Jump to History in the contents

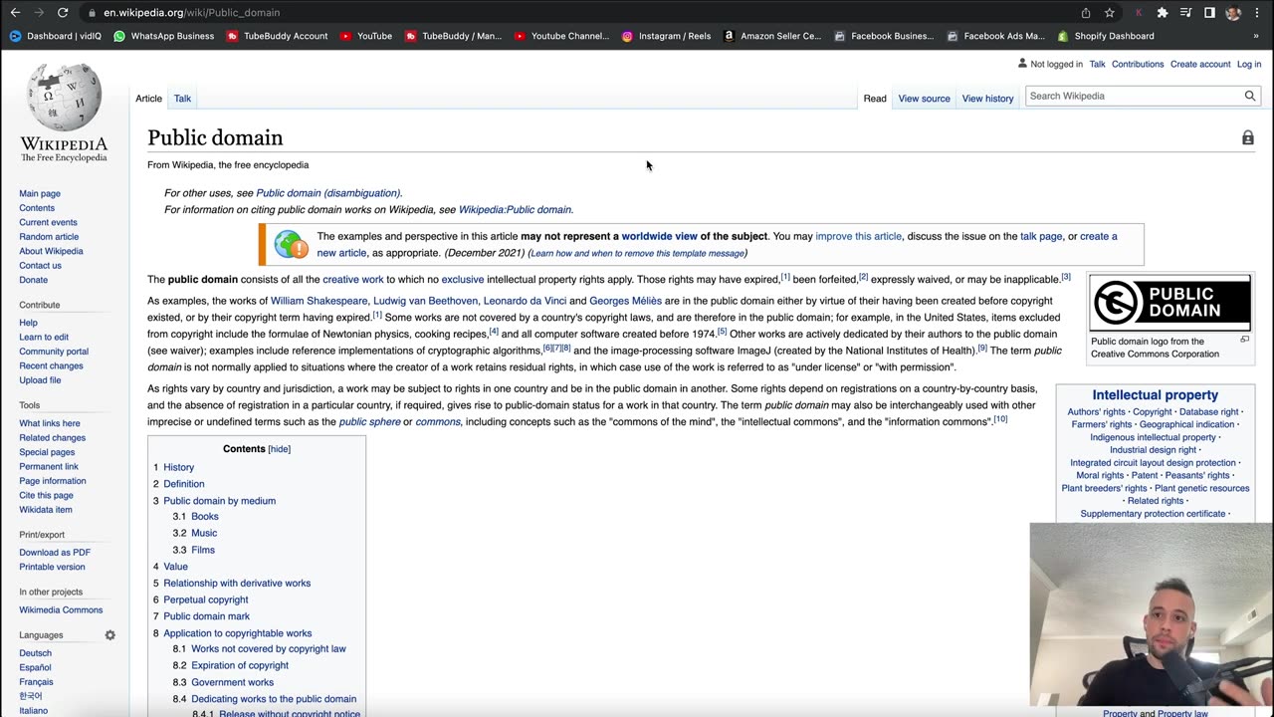point(178,467)
